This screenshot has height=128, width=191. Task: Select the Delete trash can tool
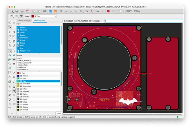(x=10, y=46)
